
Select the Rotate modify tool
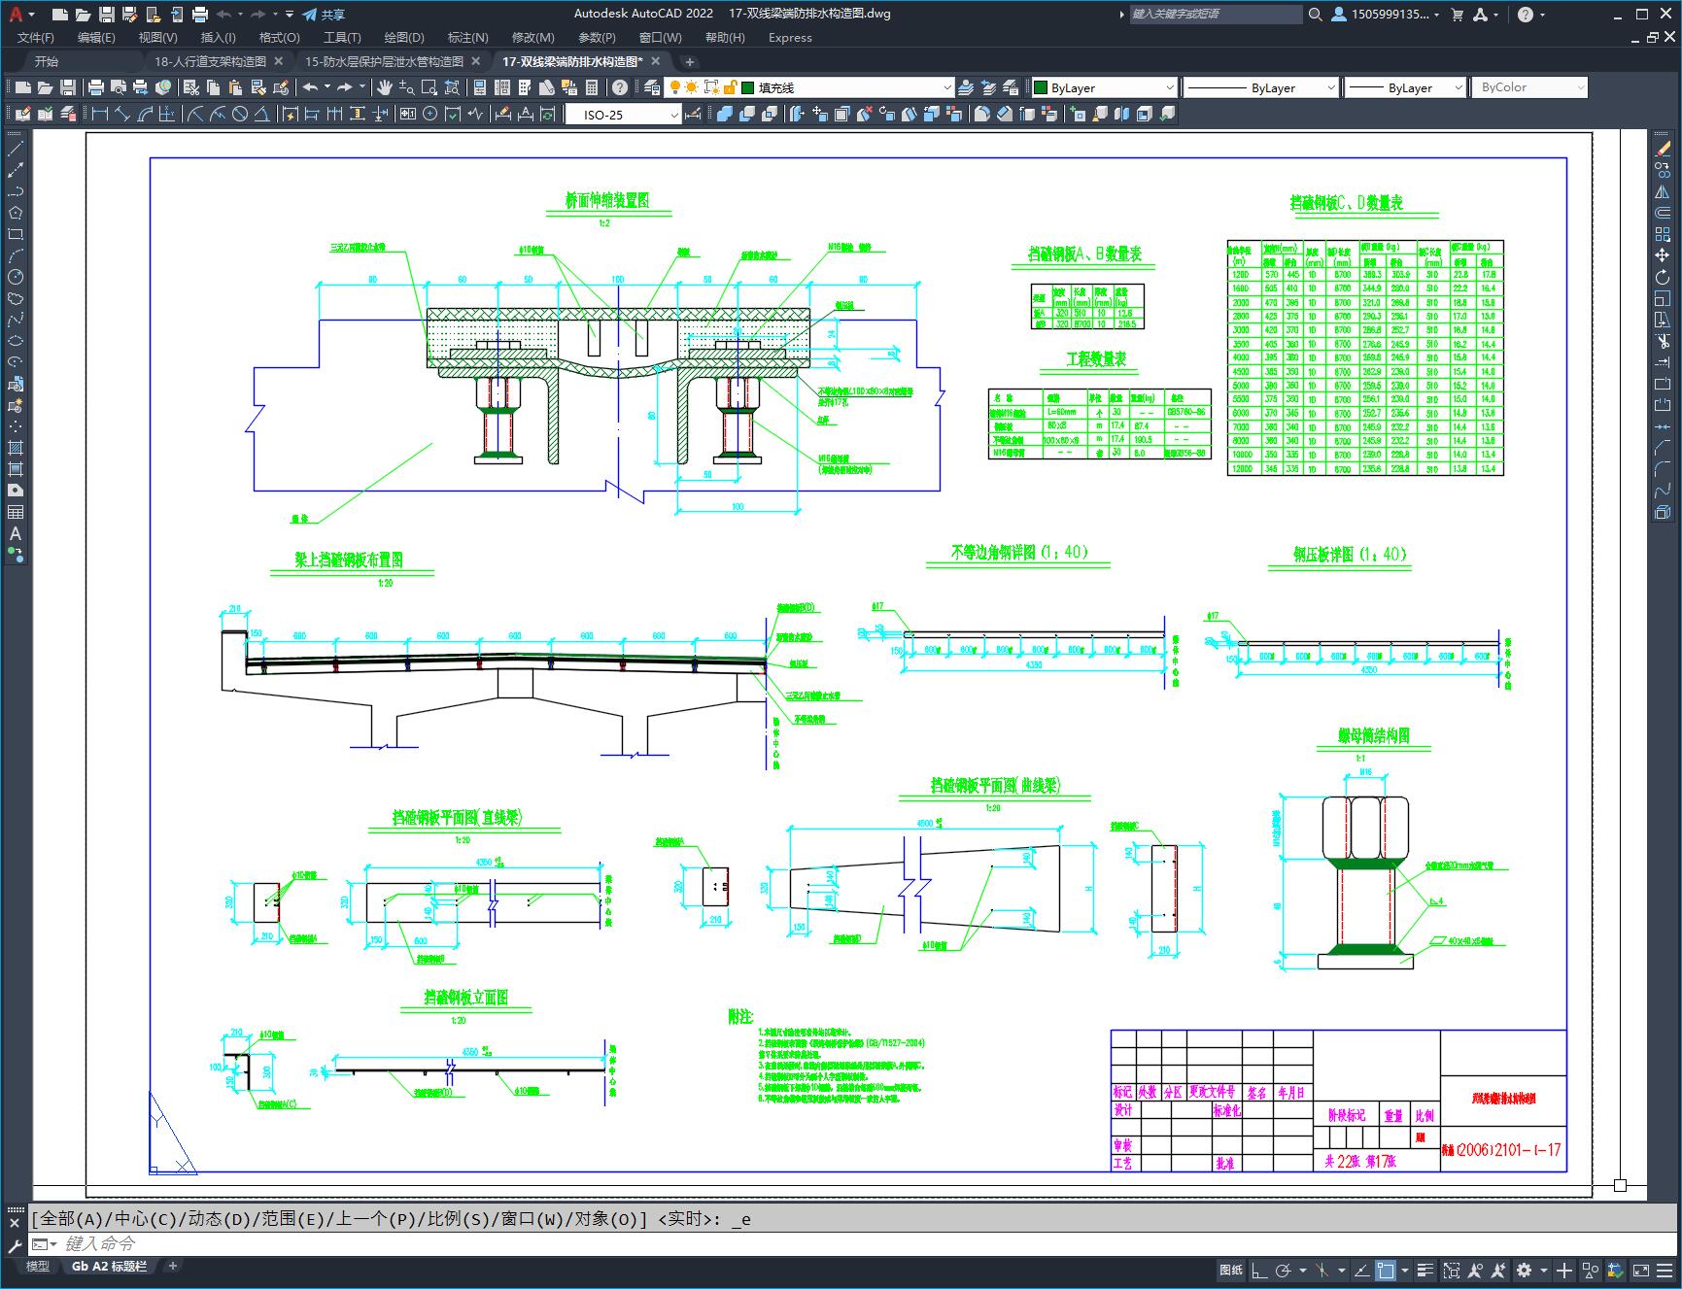point(1663,277)
